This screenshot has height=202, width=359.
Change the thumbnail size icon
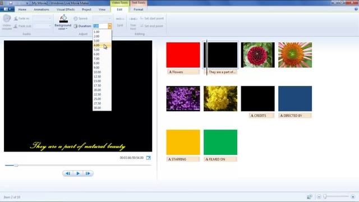[x=310, y=196]
